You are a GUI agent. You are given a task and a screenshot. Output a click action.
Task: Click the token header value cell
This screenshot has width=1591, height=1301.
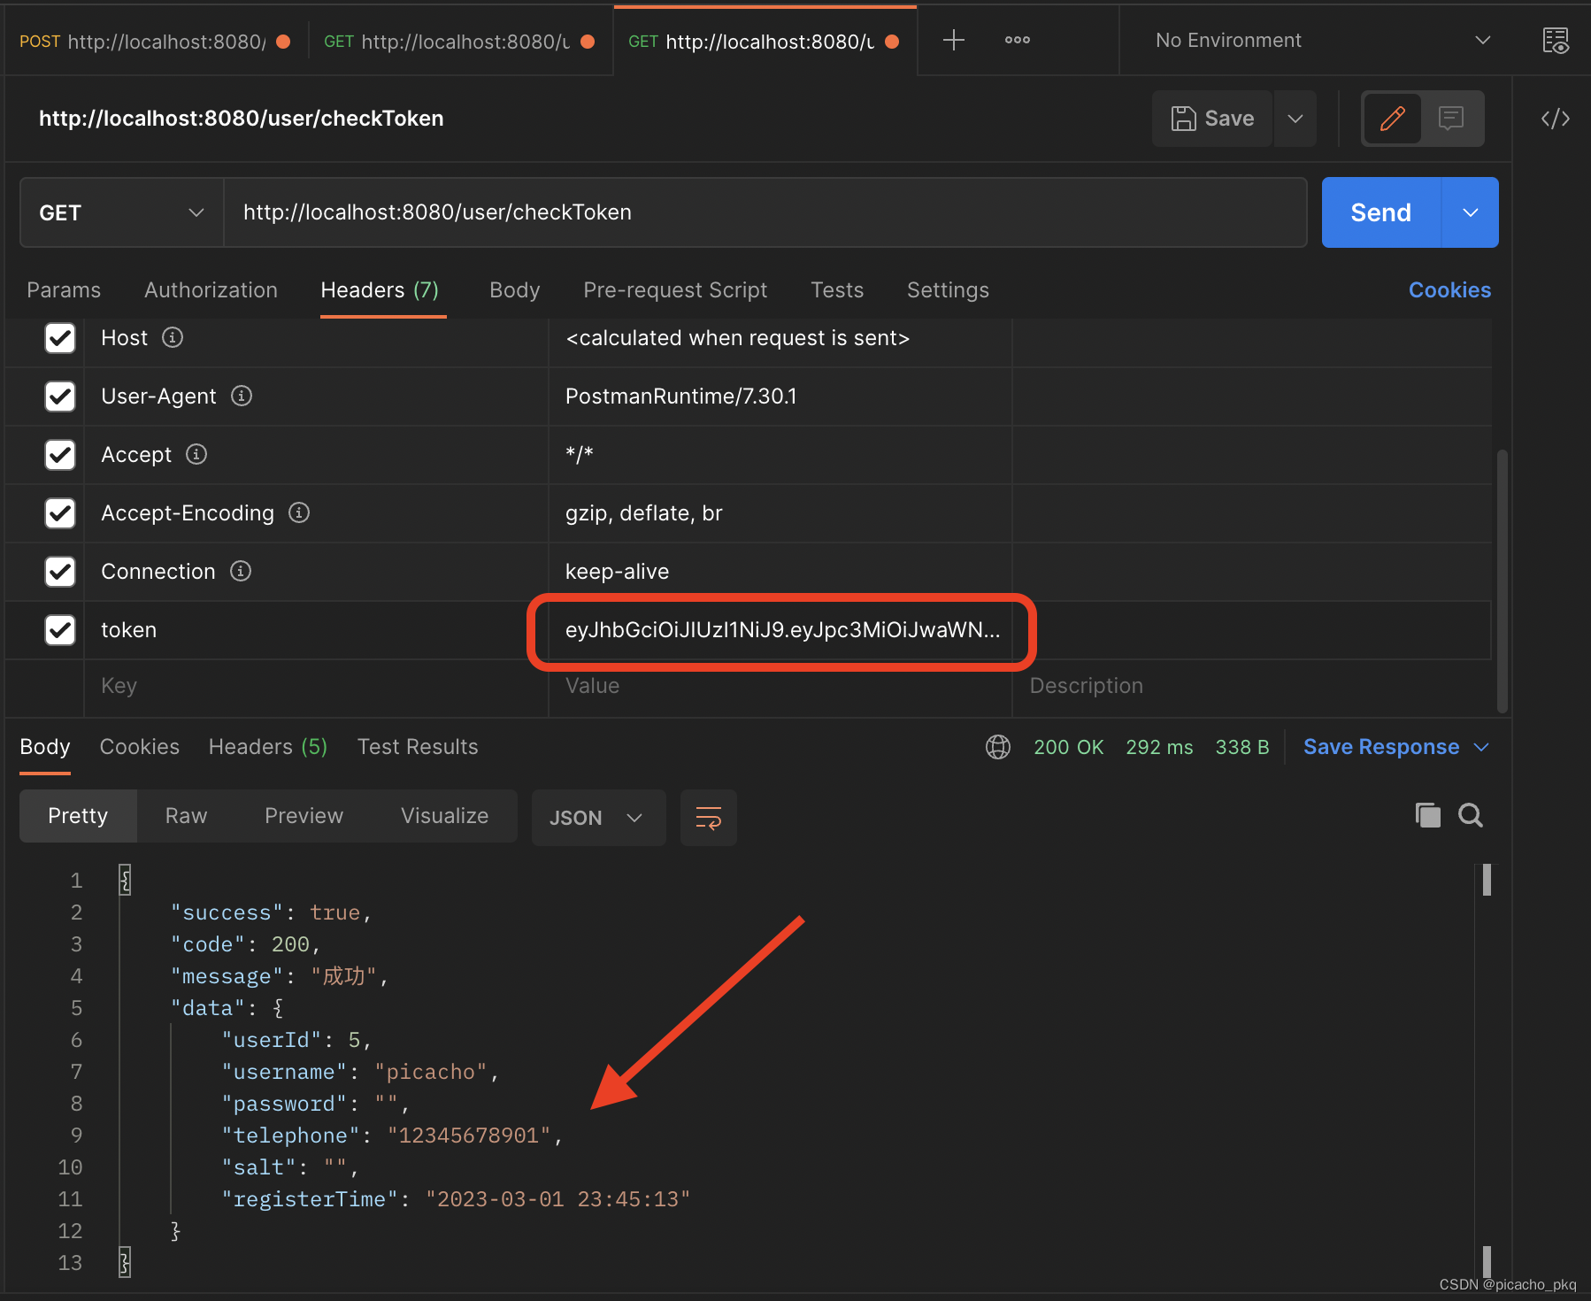(x=780, y=630)
